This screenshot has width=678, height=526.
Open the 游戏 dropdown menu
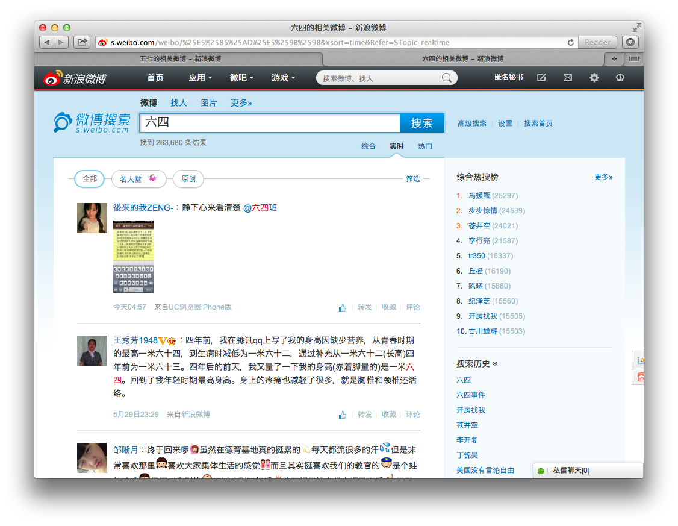pyautogui.click(x=283, y=78)
